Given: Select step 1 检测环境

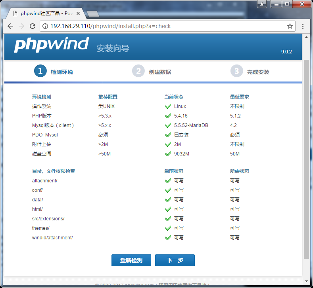Looking at the screenshot, I should click(x=54, y=71).
